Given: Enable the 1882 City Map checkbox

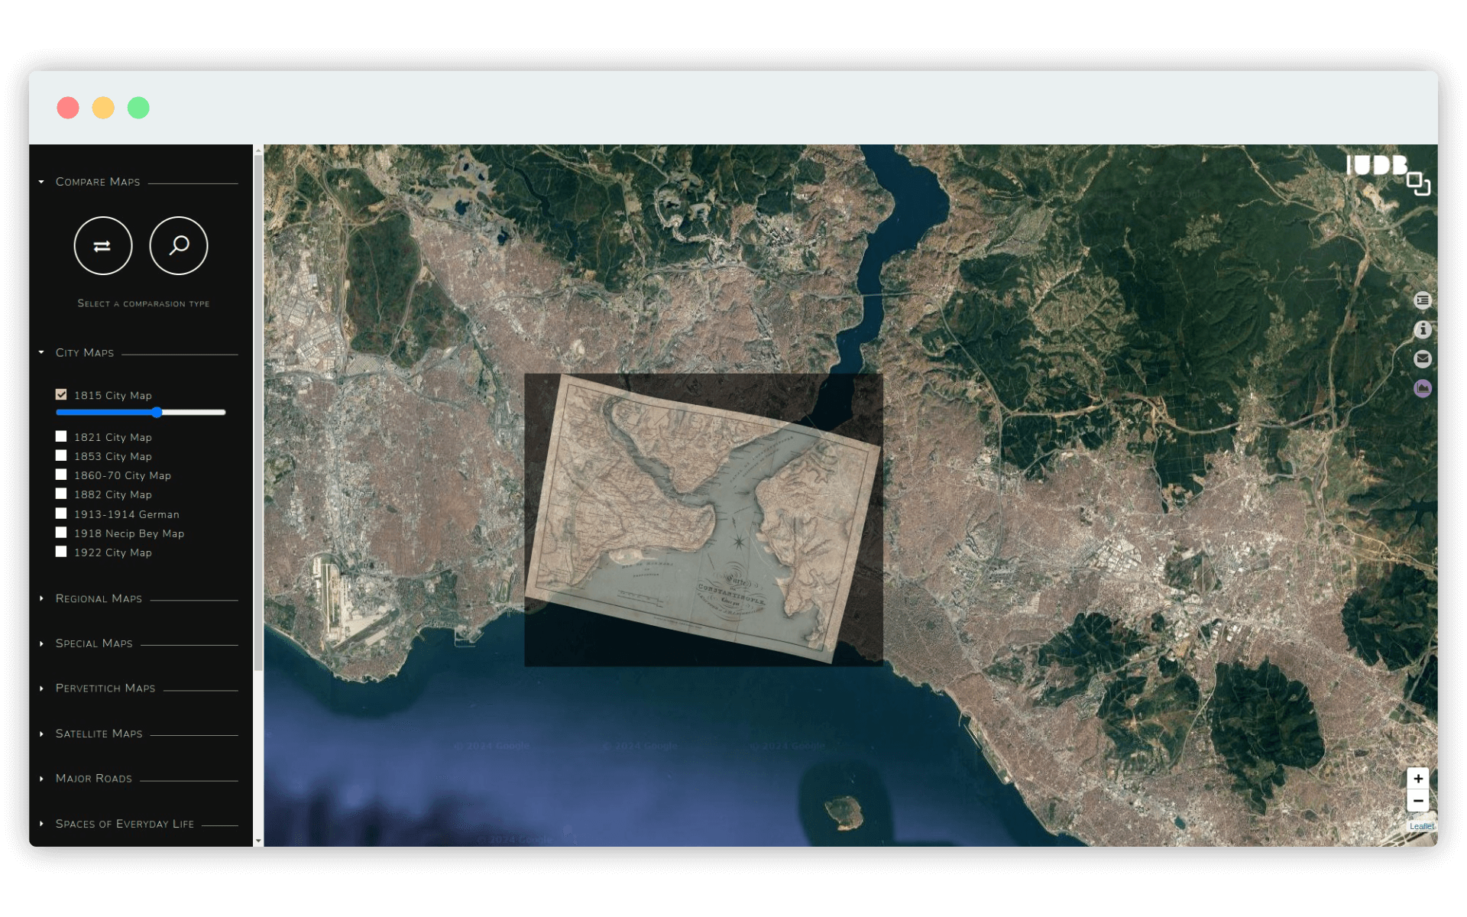Looking at the screenshot, I should (x=61, y=494).
